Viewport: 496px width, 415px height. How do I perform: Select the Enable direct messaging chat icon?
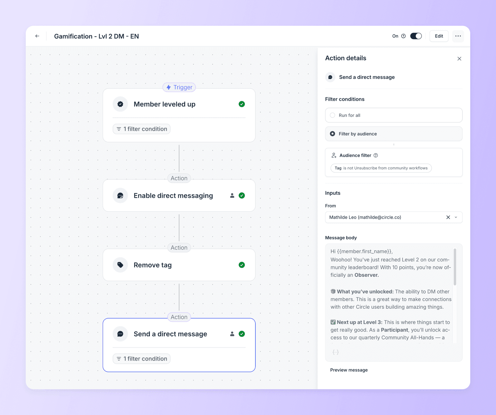120,196
